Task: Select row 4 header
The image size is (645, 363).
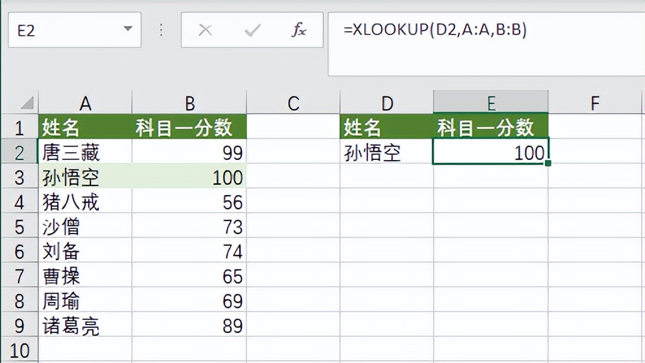Action: [20, 201]
